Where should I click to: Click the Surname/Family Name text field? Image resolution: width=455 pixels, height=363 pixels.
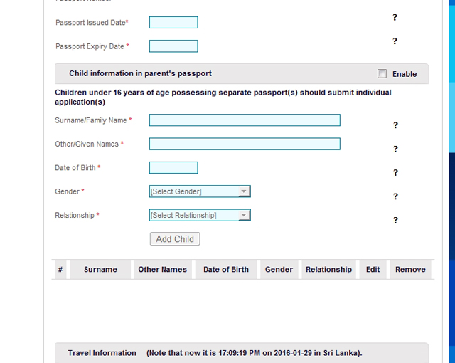coord(245,120)
